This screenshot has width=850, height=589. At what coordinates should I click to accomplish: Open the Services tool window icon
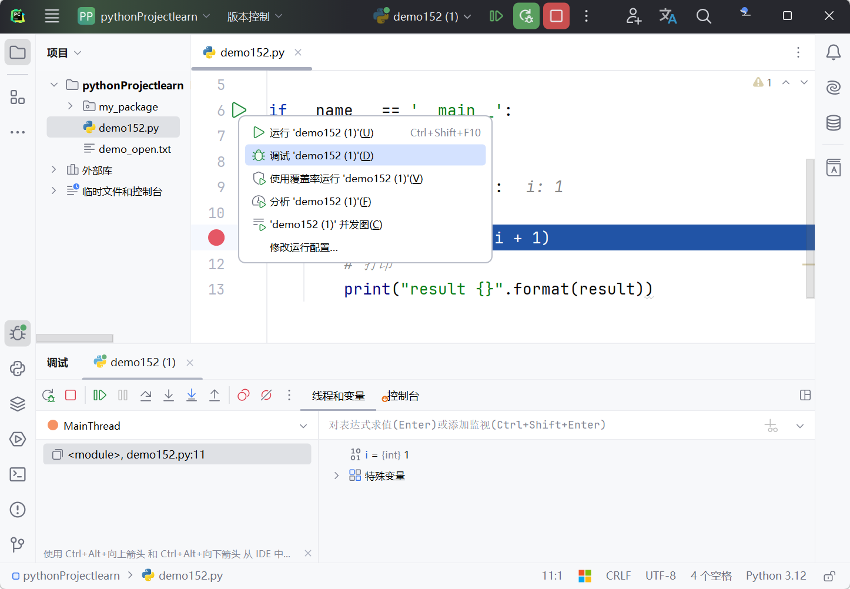pyautogui.click(x=18, y=439)
